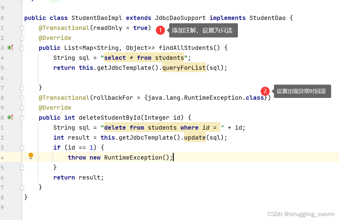The width and height of the screenshot is (339, 220).
Task: Click getJdbcTemplate() in the return statement
Action: [127, 68]
